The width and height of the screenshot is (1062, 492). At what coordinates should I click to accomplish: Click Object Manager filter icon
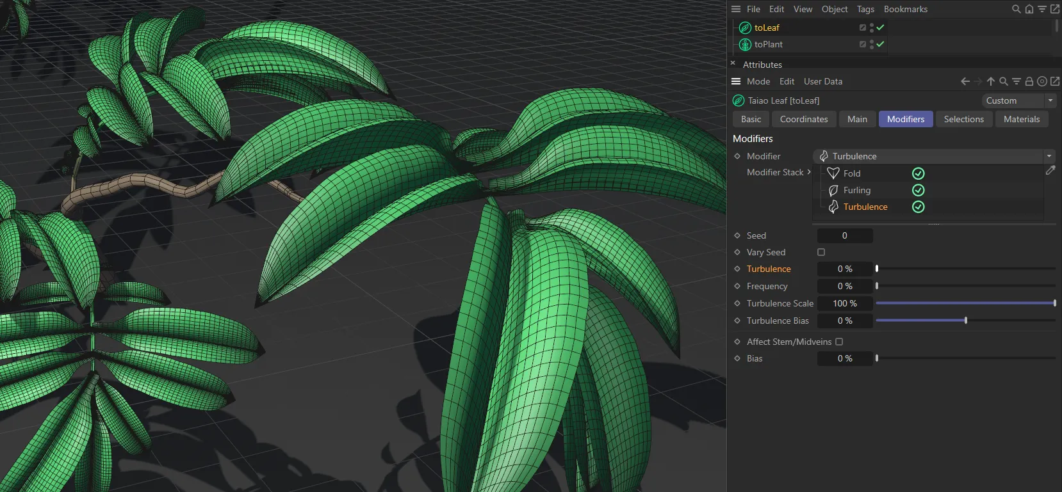(x=1042, y=9)
